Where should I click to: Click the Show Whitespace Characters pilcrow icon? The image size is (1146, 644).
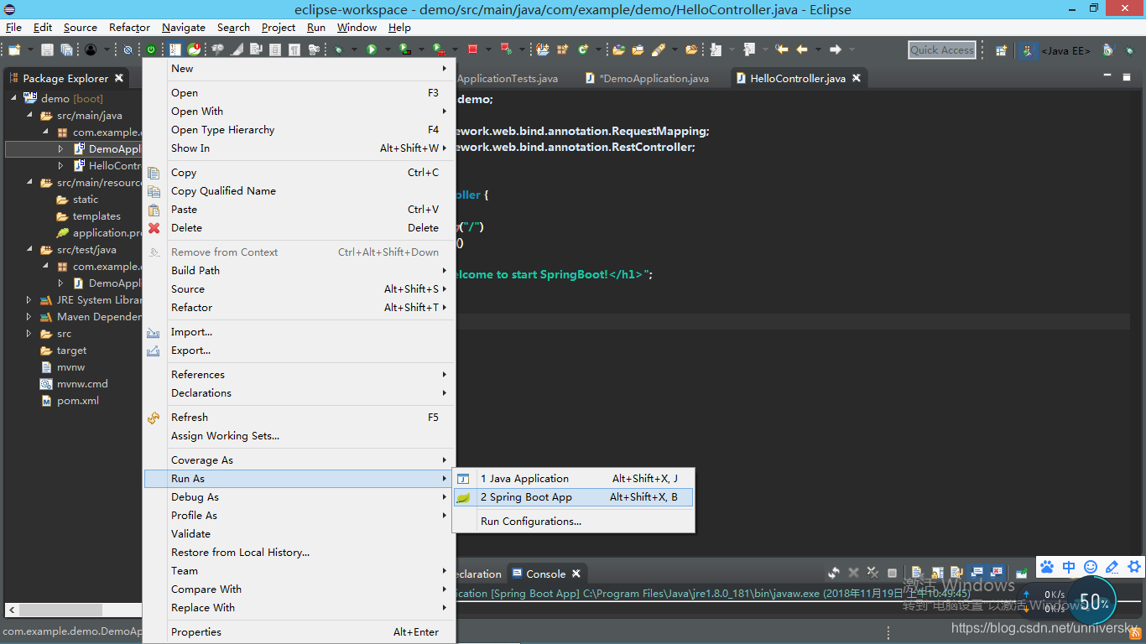[x=294, y=49]
